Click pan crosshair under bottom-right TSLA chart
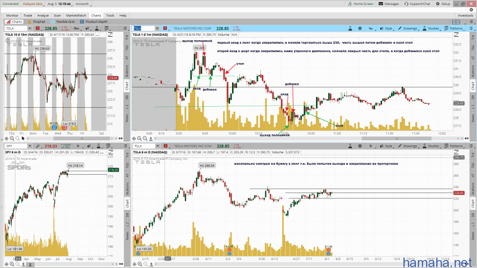Screen dimensions: 477x268 [134, 264]
